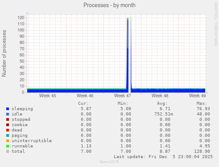Image resolution: width=219 pixels, height=167 pixels.
Task: Click the idle legend color swatch
Action: click(8, 114)
